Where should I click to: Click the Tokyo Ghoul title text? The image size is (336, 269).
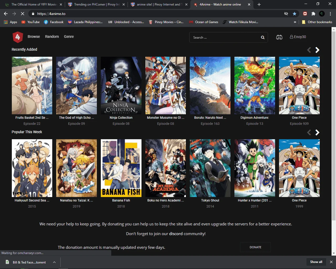(210, 200)
